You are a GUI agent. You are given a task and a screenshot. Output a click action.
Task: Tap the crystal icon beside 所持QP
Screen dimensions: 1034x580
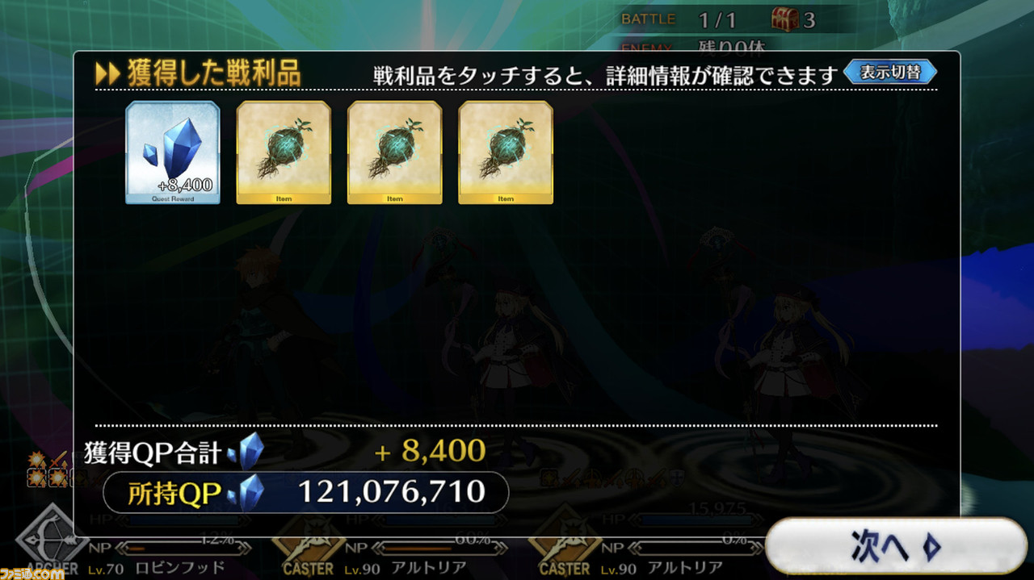(x=246, y=493)
